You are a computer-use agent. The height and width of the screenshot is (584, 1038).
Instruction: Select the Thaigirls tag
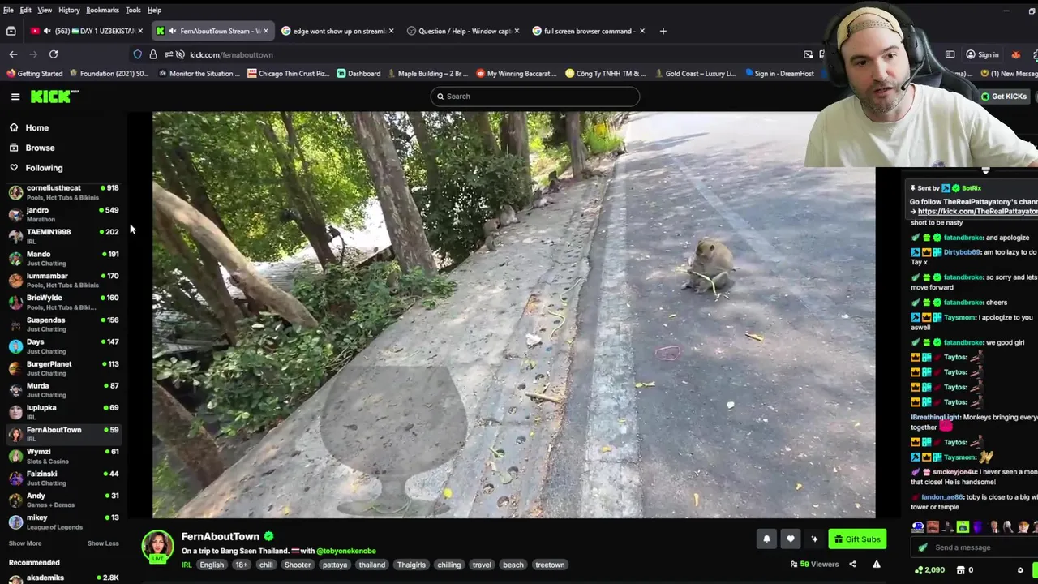click(x=411, y=565)
